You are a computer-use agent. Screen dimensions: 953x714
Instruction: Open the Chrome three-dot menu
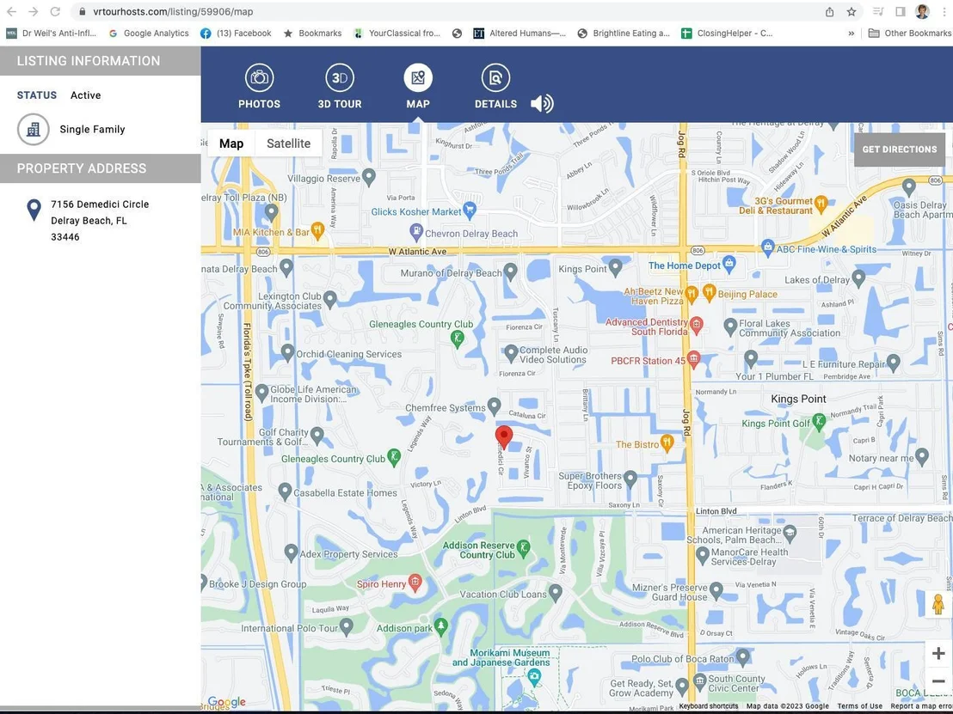pos(944,11)
